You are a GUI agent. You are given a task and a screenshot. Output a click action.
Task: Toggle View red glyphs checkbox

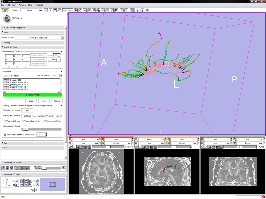click(x=5, y=121)
